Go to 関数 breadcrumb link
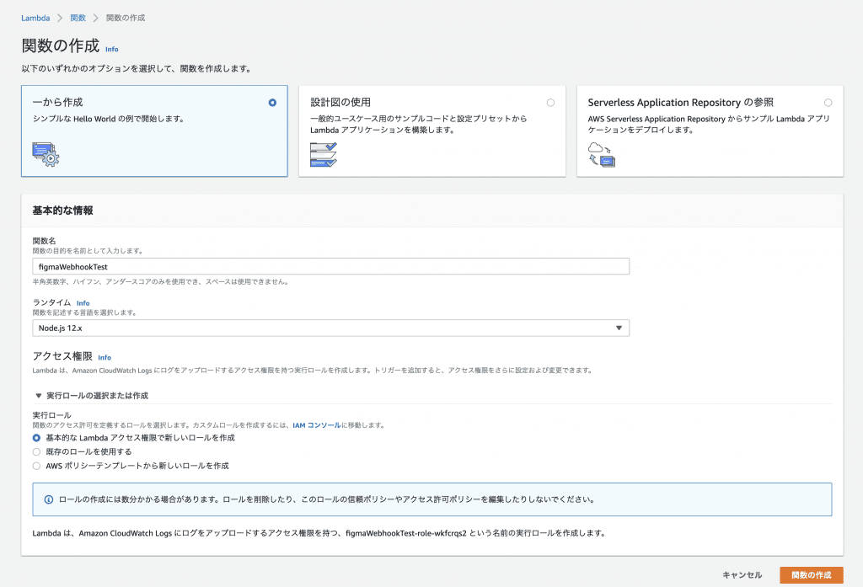 [78, 19]
